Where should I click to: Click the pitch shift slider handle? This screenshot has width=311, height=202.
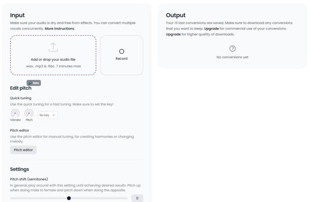[69, 198]
